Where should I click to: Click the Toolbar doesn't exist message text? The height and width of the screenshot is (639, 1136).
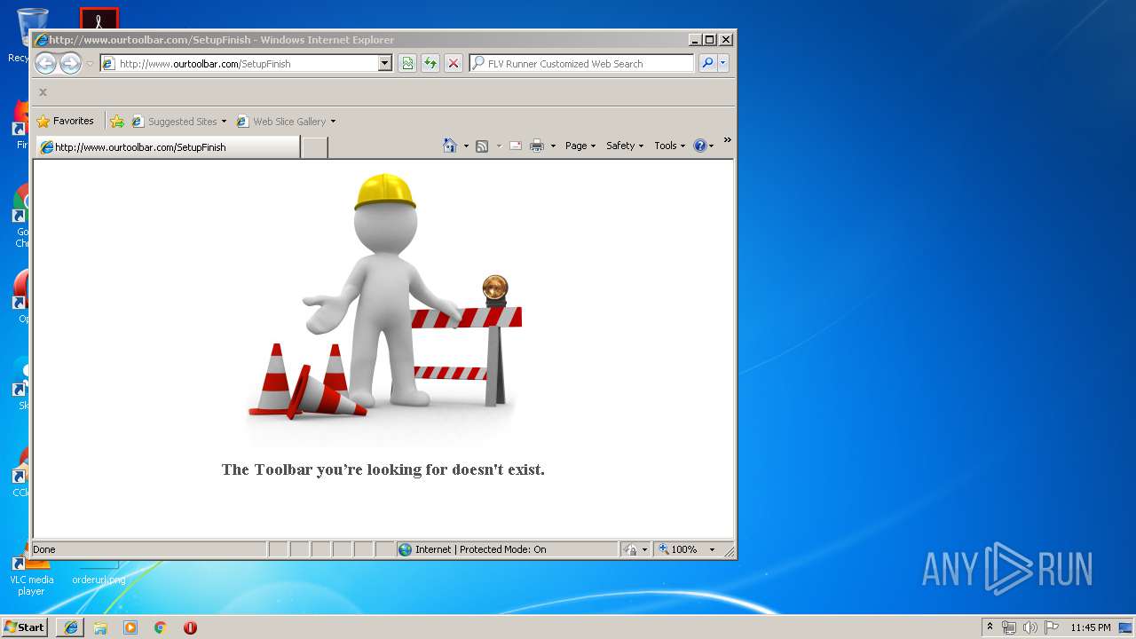[x=383, y=469]
